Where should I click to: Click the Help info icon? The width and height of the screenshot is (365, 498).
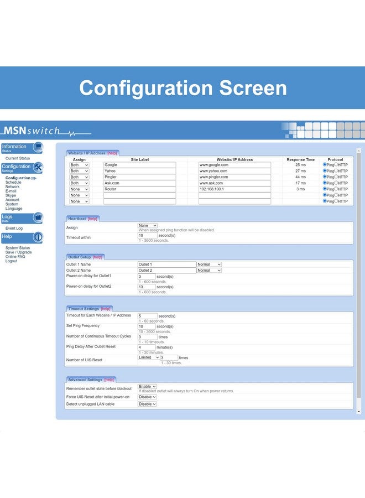coord(38,237)
